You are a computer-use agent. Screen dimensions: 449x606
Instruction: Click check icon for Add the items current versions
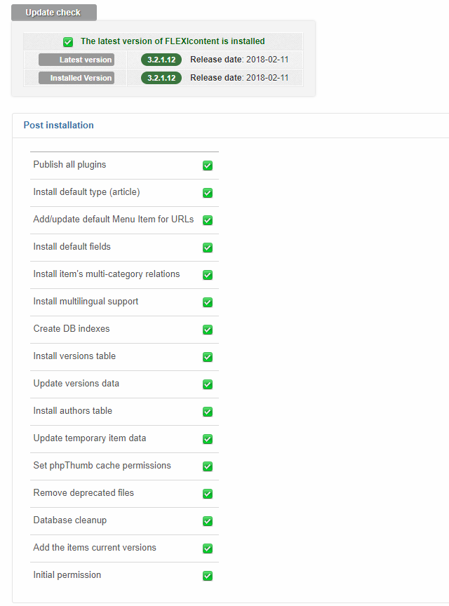click(x=208, y=548)
